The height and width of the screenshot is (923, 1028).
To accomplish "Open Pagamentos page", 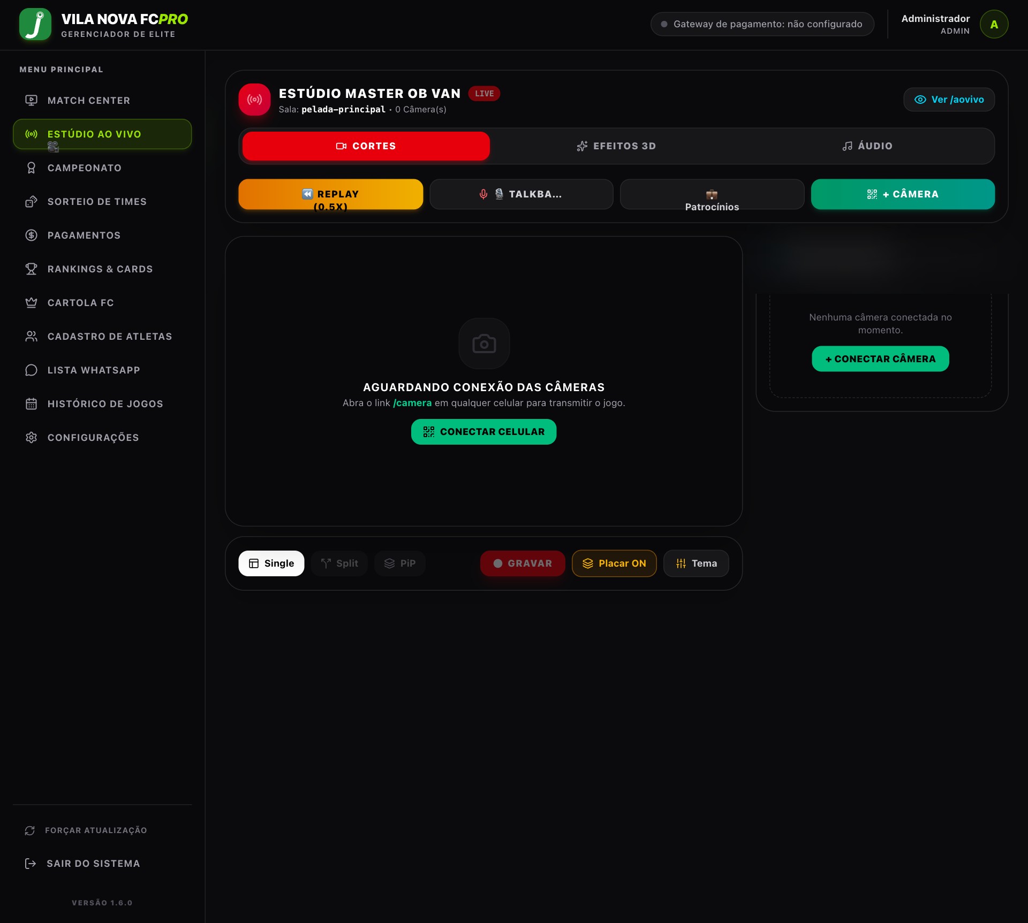I will pos(102,235).
